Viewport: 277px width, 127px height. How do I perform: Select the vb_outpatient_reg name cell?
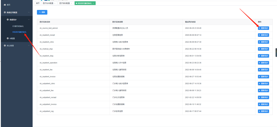(x=73, y=111)
